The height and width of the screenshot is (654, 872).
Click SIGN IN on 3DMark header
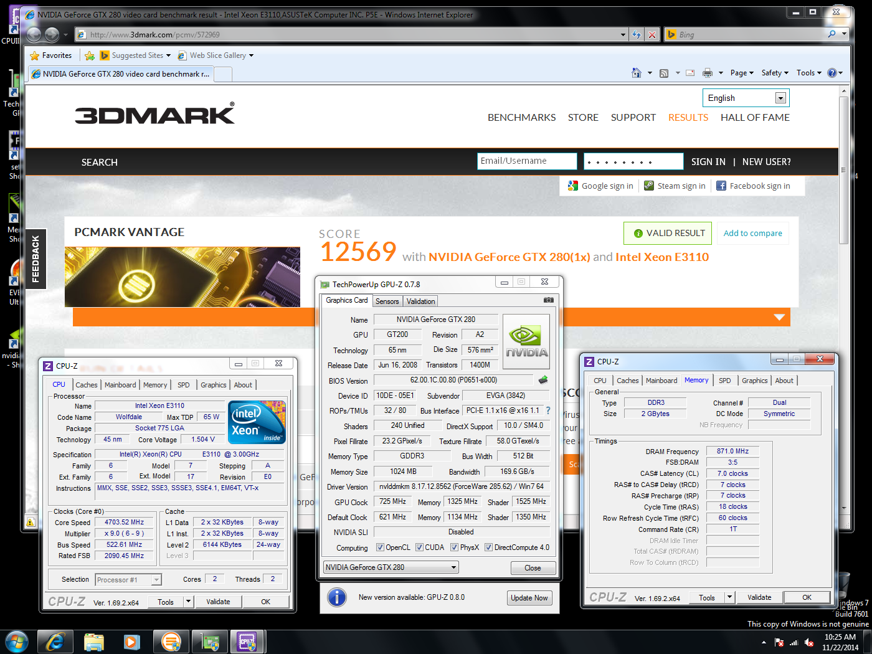[x=708, y=162]
